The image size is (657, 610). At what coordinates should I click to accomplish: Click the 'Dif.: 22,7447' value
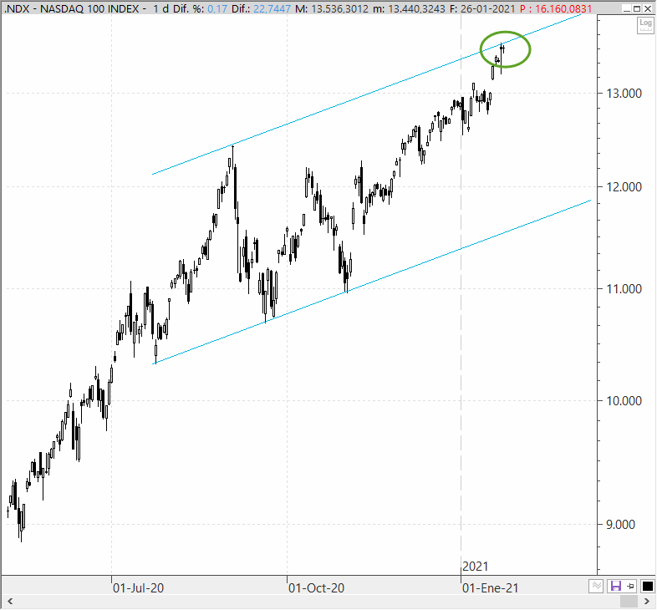(x=261, y=9)
